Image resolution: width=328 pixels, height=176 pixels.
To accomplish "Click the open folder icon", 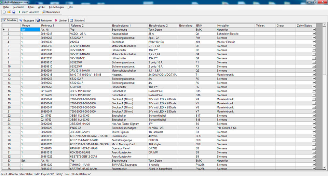I will pos(9,12).
